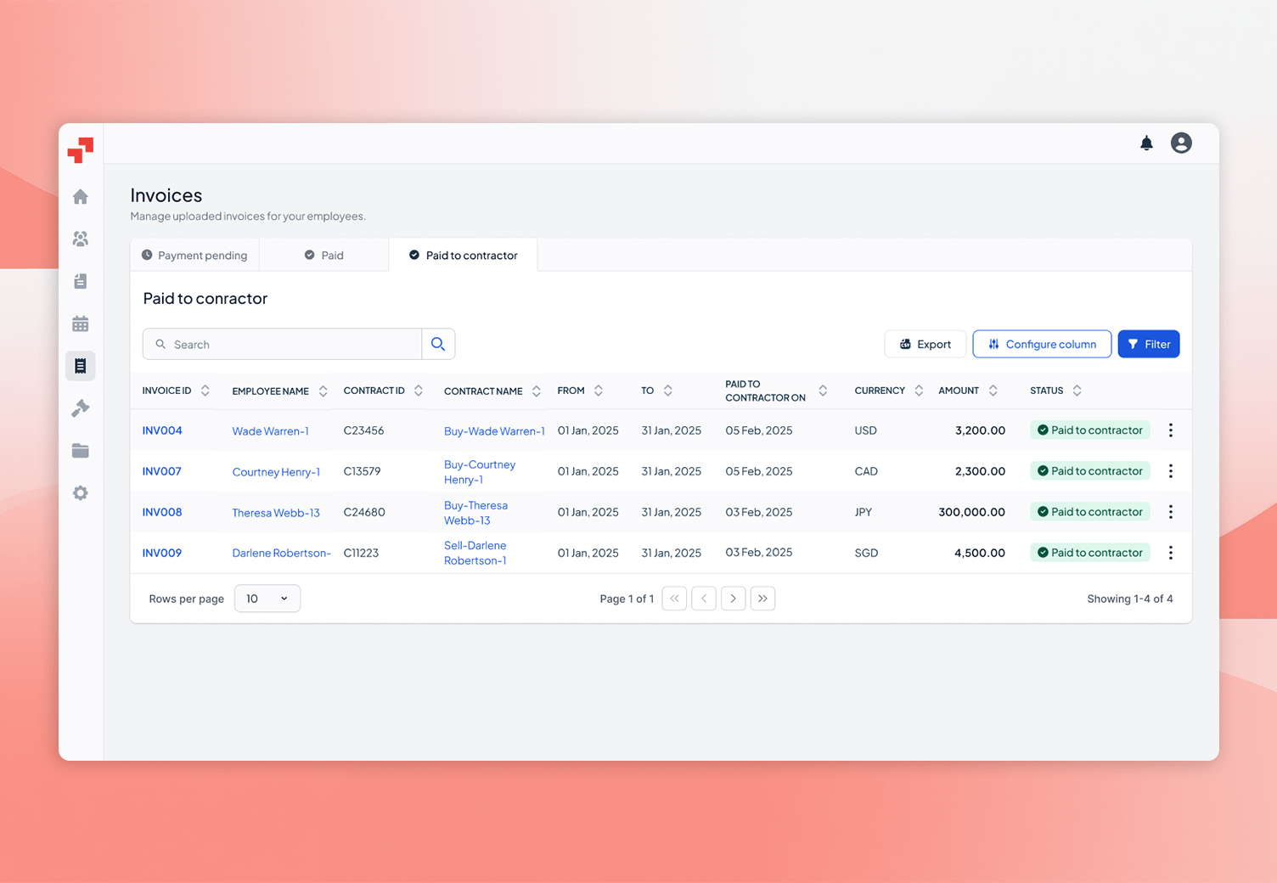This screenshot has height=883, width=1277.
Task: Open the calendar sidebar icon
Action: (81, 323)
